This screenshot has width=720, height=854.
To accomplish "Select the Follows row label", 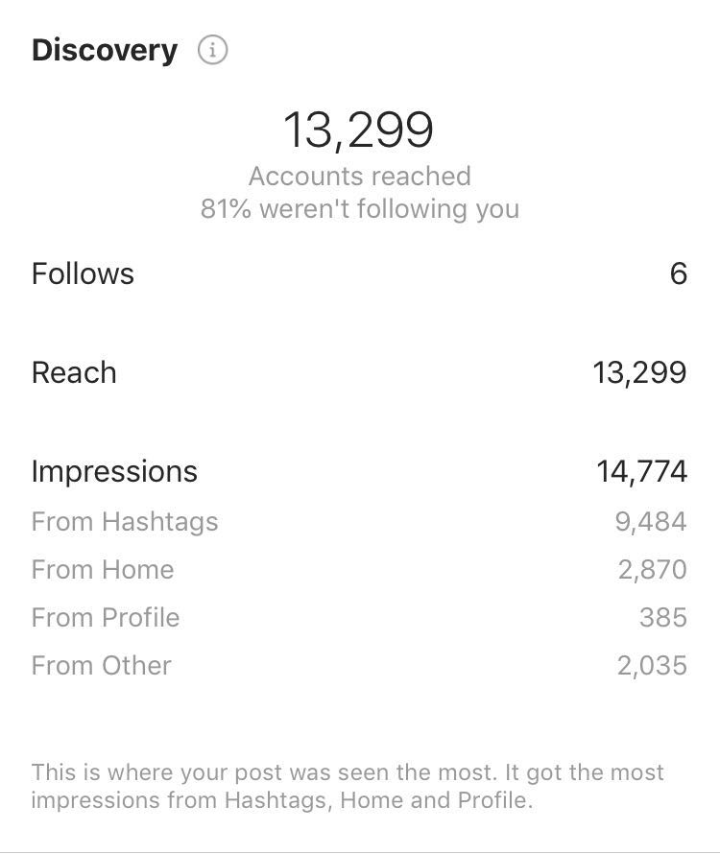I will pyautogui.click(x=83, y=273).
